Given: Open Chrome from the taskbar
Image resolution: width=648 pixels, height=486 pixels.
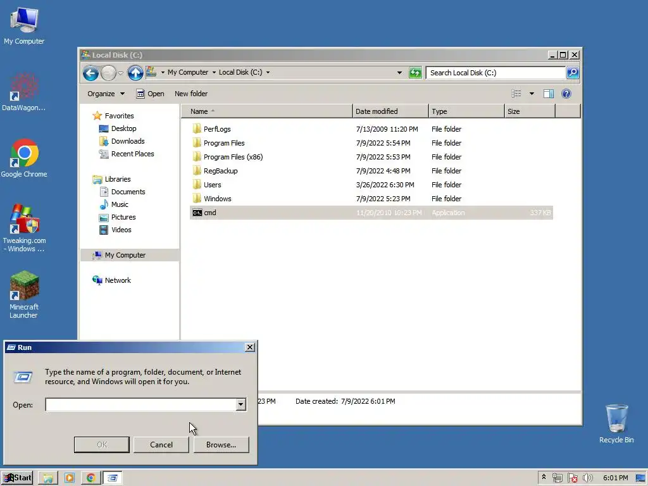Looking at the screenshot, I should click(x=91, y=478).
